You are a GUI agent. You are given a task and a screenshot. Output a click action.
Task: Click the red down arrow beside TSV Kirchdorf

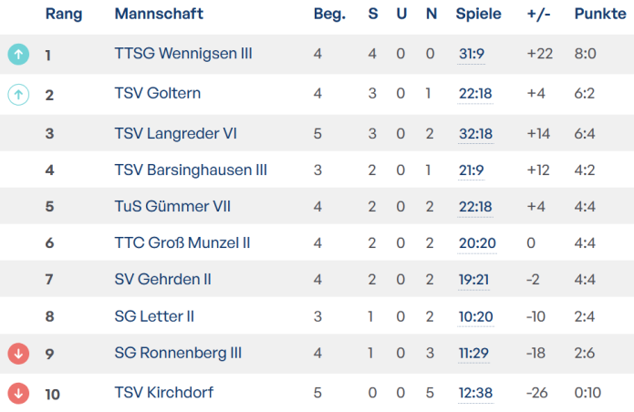pyautogui.click(x=18, y=393)
